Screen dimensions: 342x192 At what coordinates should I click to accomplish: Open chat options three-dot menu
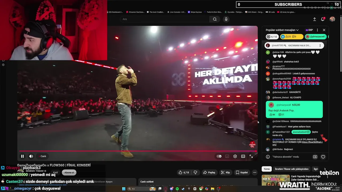pyautogui.click(x=317, y=30)
